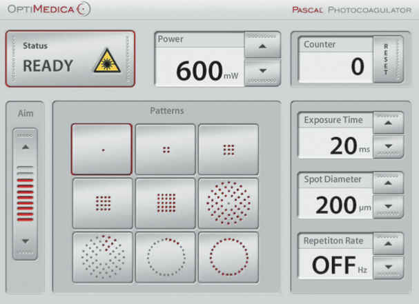This screenshot has width=419, height=304.
Task: Select the partial arc ring pattern
Action: pyautogui.click(x=166, y=257)
